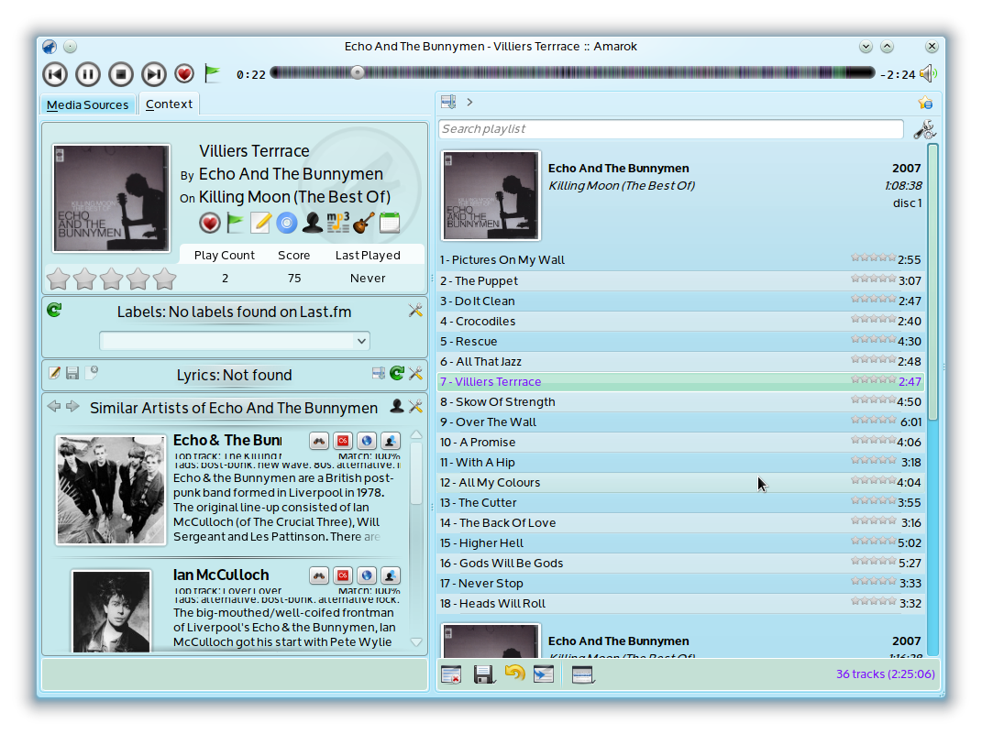This screenshot has height=734, width=982.
Task: Open the Labels applet settings
Action: pos(415,311)
